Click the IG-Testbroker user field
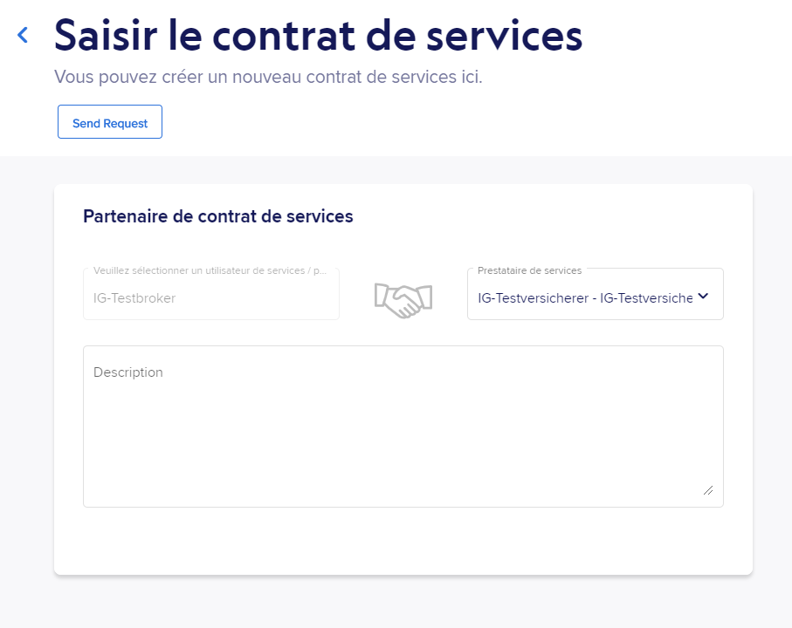792x628 pixels. (x=211, y=294)
